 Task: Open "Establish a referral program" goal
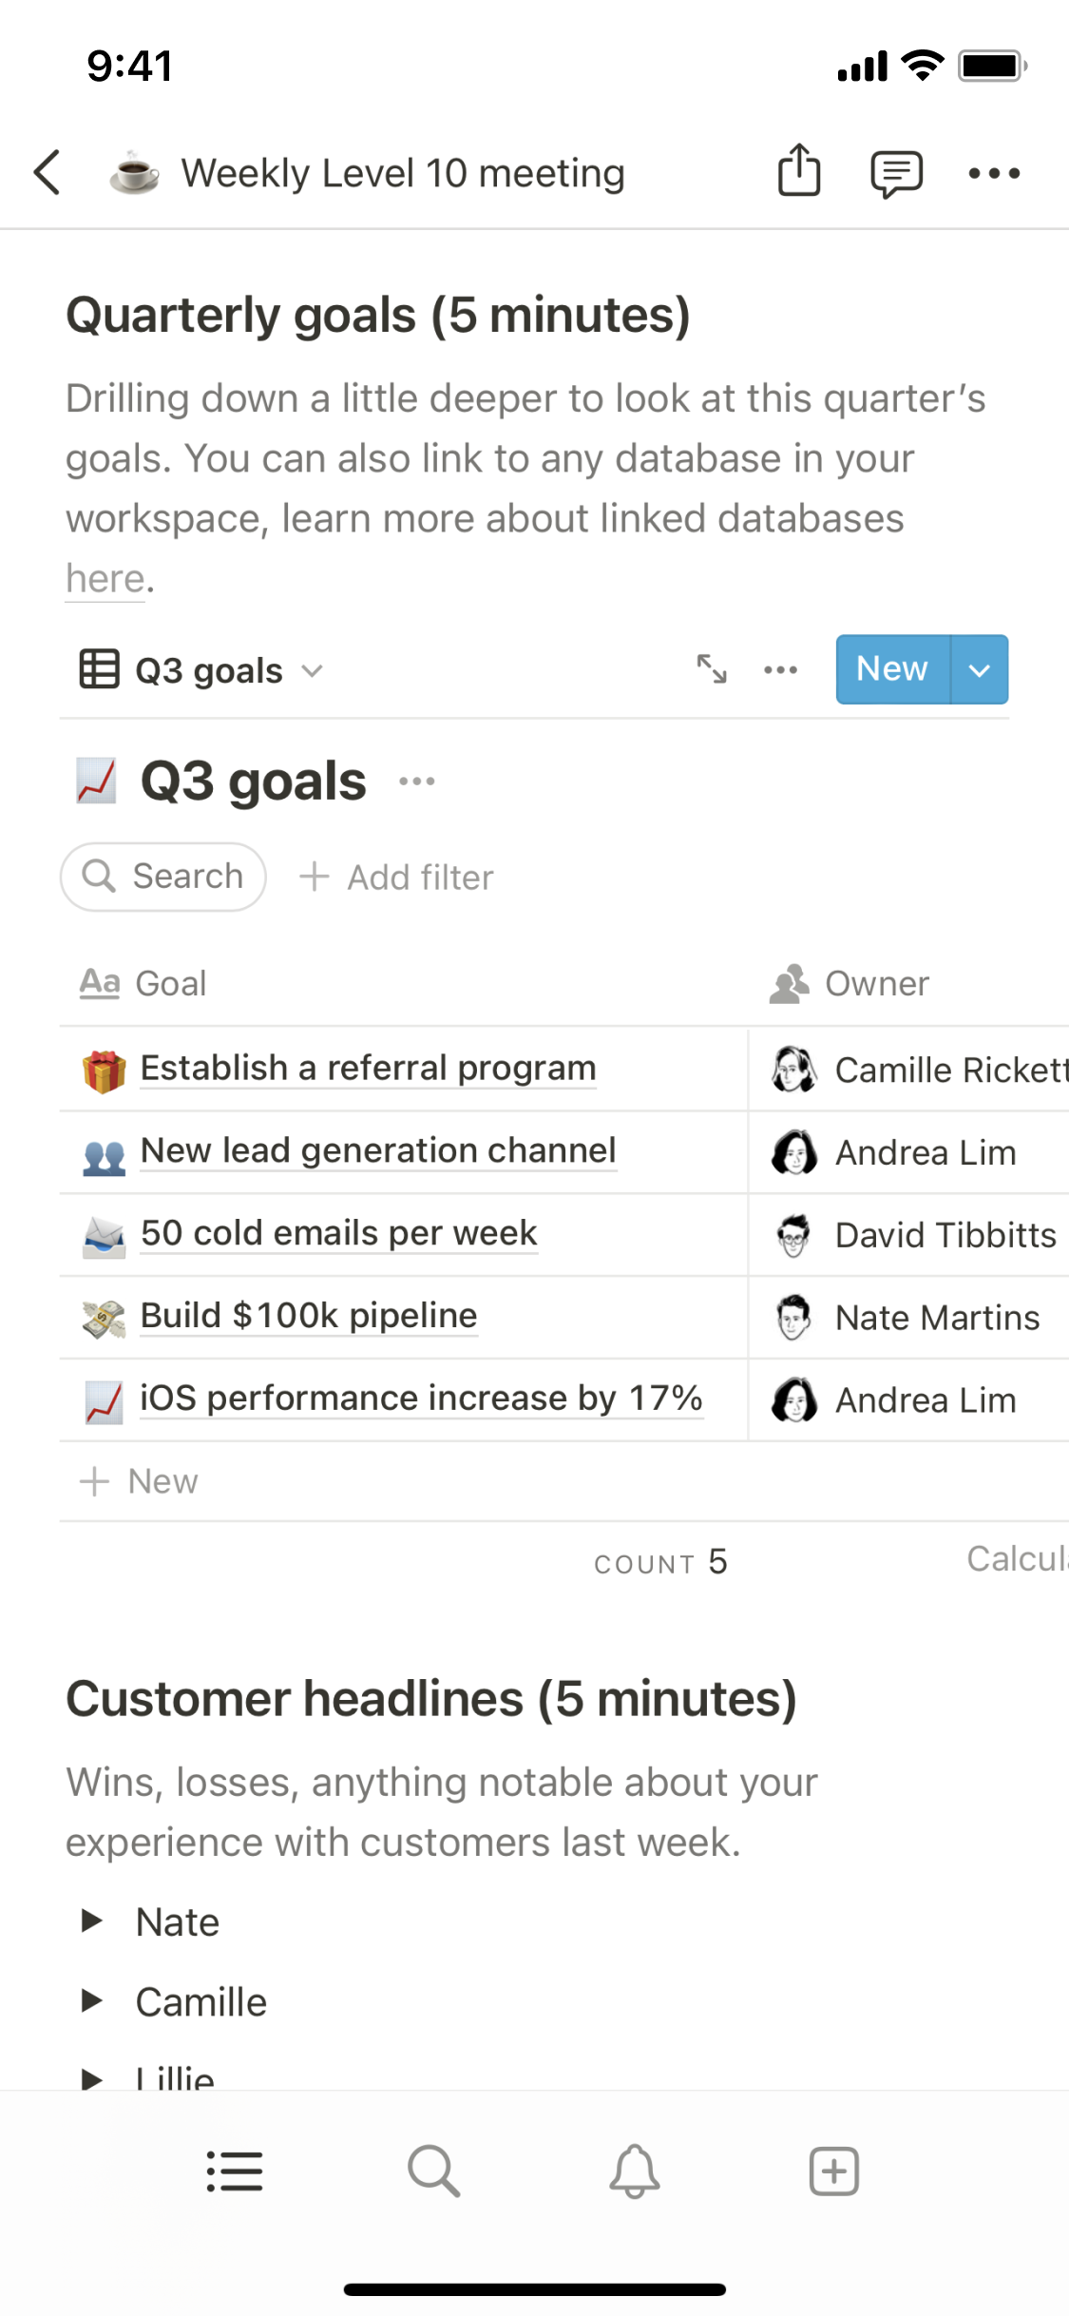coord(368,1069)
